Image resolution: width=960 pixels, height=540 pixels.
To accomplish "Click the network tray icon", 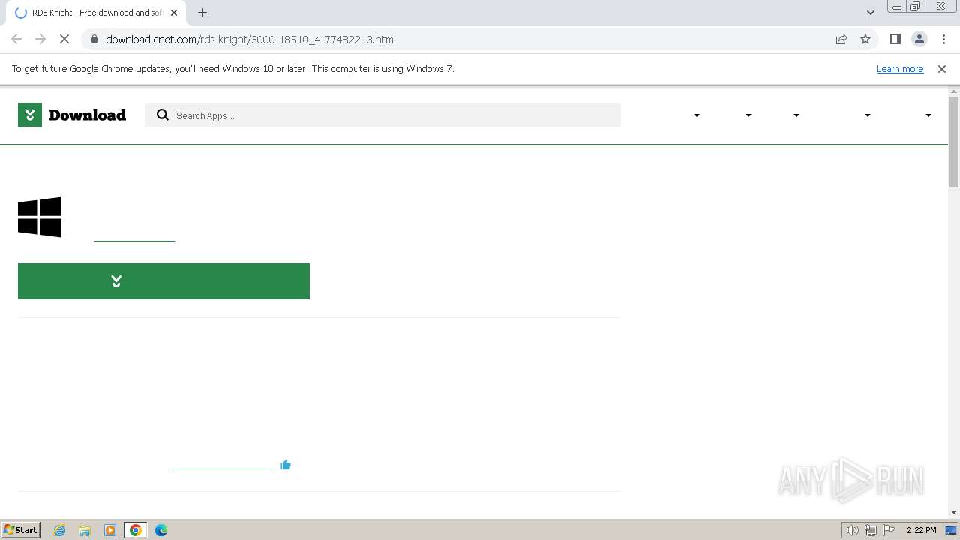I will click(x=871, y=530).
